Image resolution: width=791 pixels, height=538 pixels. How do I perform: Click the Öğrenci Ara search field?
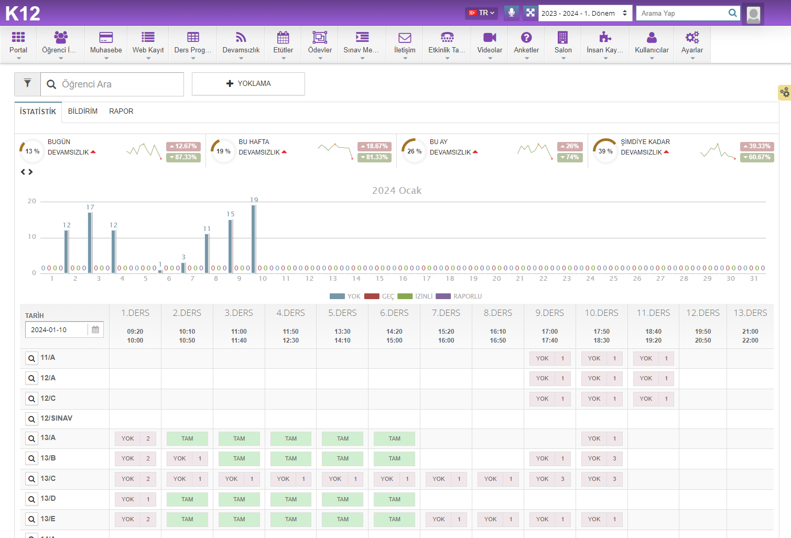112,84
